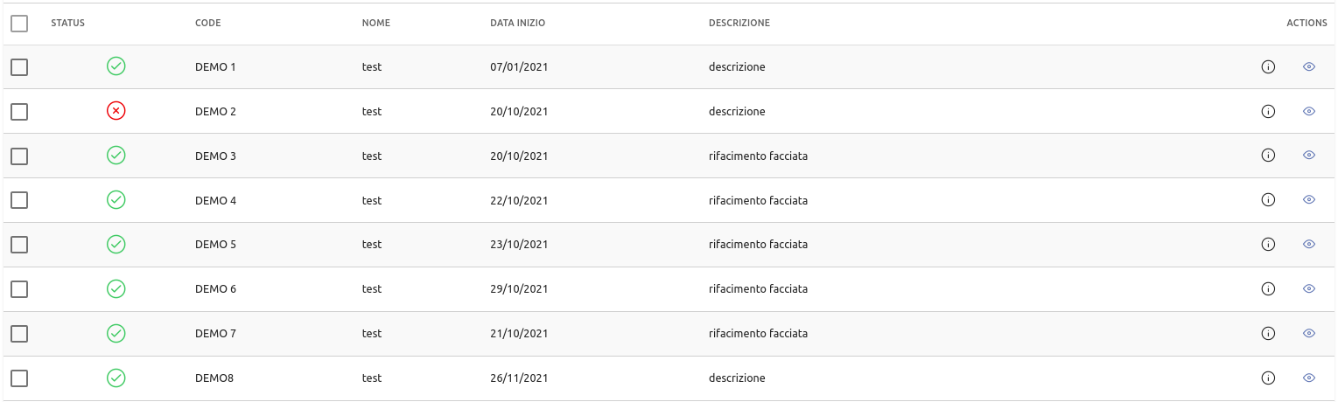The height and width of the screenshot is (402, 1338).
Task: Check the box for row DEMO 5
Action: coord(19,245)
